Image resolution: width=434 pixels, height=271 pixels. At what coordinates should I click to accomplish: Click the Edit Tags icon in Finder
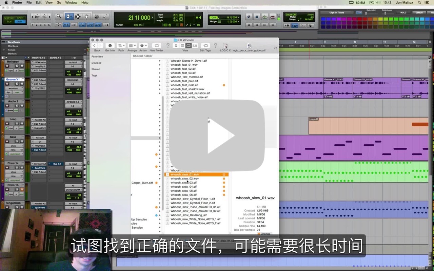tap(205, 45)
